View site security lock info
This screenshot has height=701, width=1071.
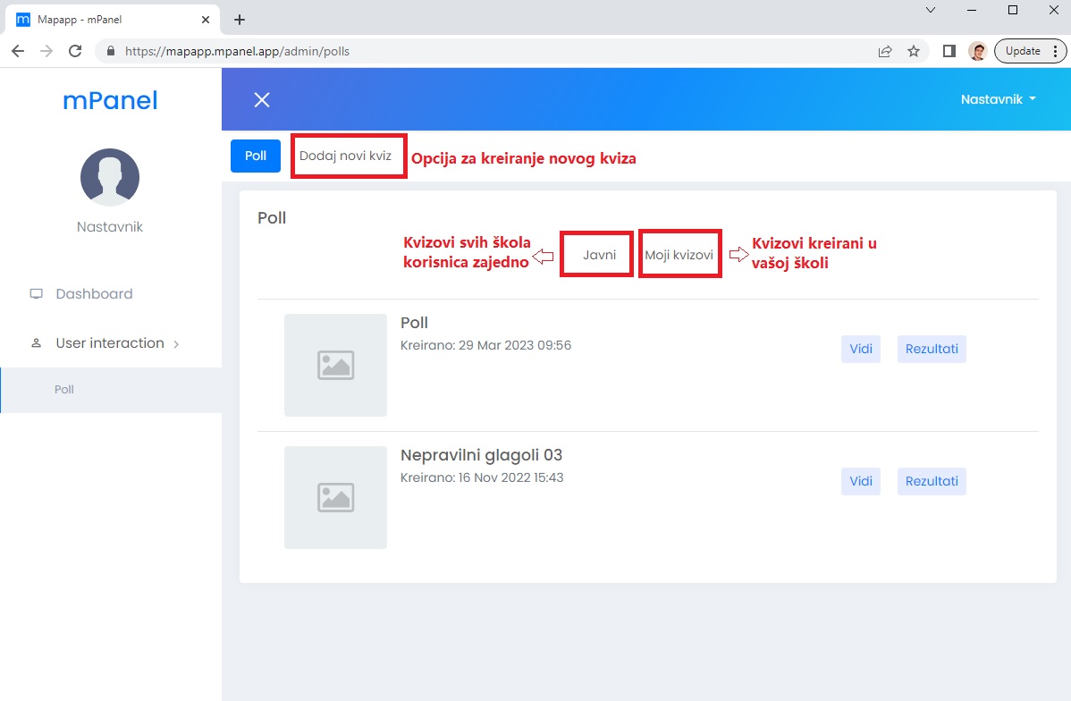pos(111,51)
